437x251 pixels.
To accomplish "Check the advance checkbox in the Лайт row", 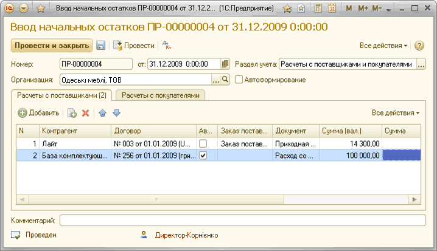I will pyautogui.click(x=203, y=143).
